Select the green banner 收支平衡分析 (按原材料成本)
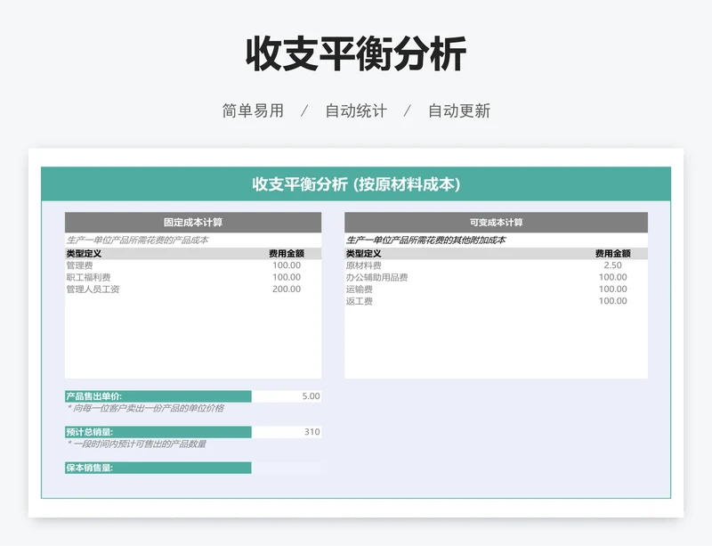712x546 pixels. tap(356, 184)
